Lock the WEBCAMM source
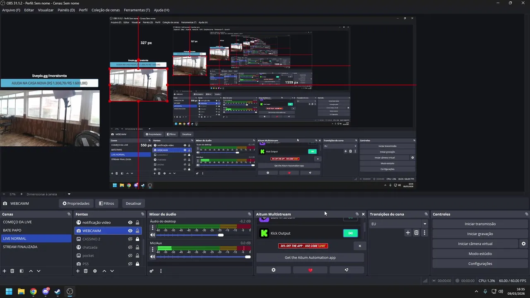This screenshot has height=298, width=530. (x=137, y=231)
